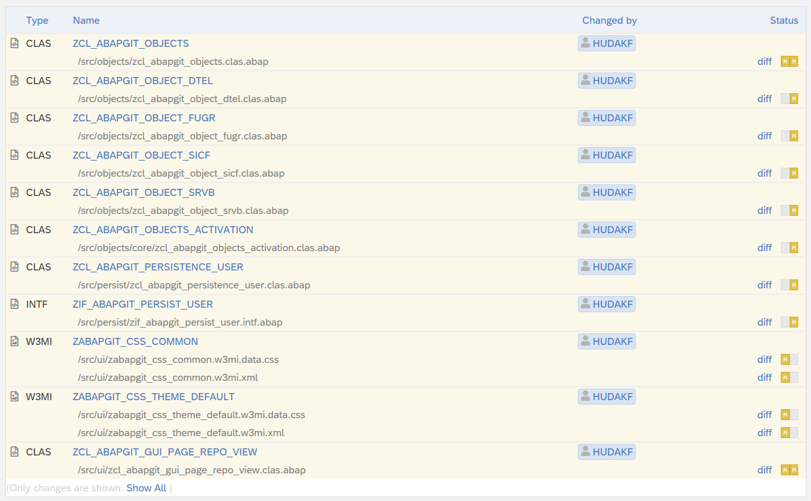
Task: Click the user icon in the ZCL_ABAPGIT_OBJECTS row
Action: [585, 43]
